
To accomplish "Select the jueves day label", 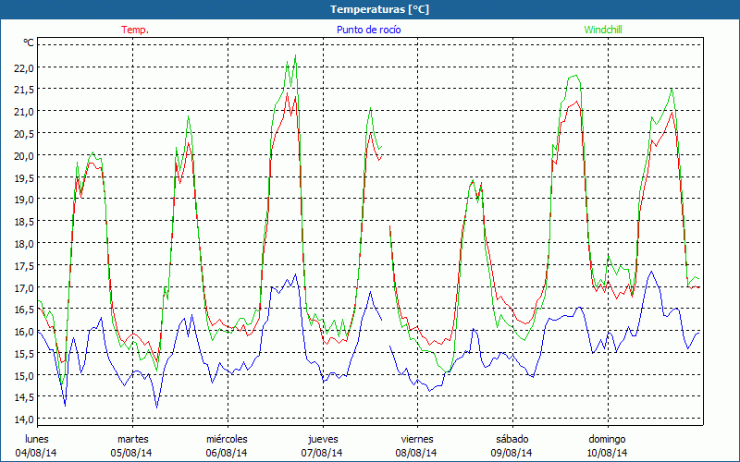I will pyautogui.click(x=322, y=439).
